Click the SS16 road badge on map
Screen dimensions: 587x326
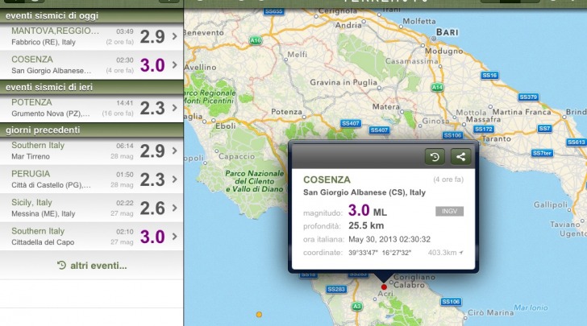pos(489,75)
